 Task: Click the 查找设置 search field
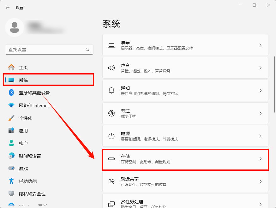(49, 50)
